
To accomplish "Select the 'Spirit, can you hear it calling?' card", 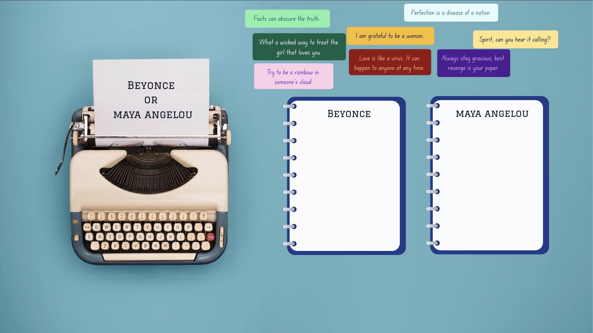I will click(x=515, y=40).
